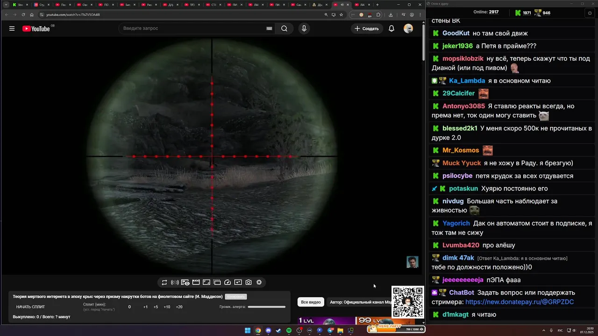Click the film clapper icon in player toolbar

[196, 282]
